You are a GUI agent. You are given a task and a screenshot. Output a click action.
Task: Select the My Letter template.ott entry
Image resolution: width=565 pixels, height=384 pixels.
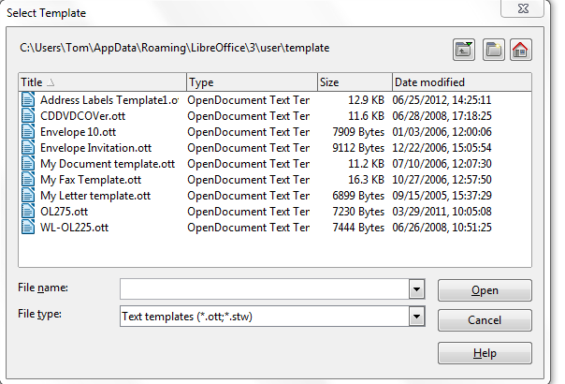coord(94,195)
